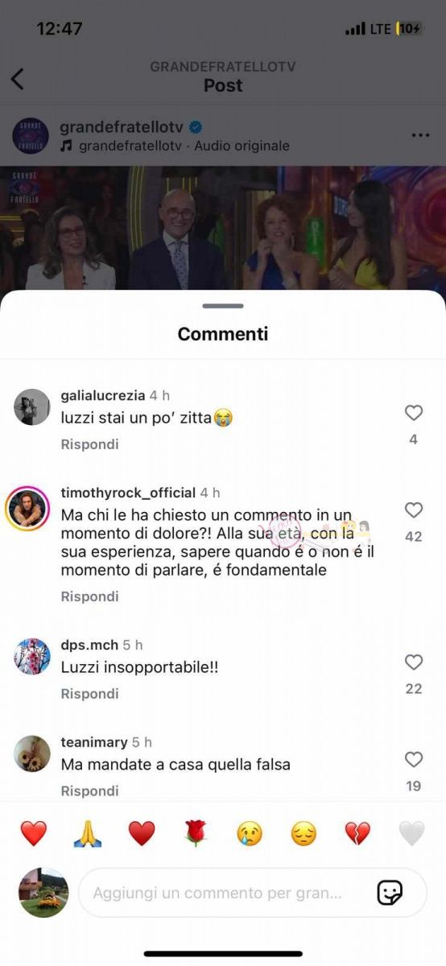
Task: Like the dps.mch comment heart
Action: coord(413,663)
